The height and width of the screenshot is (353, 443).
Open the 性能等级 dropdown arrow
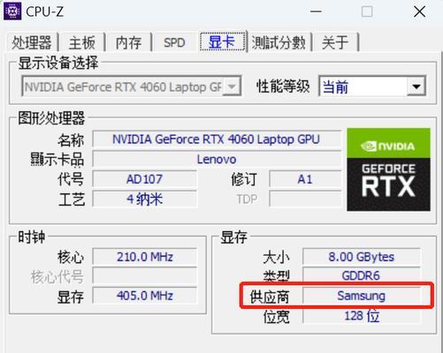click(416, 86)
